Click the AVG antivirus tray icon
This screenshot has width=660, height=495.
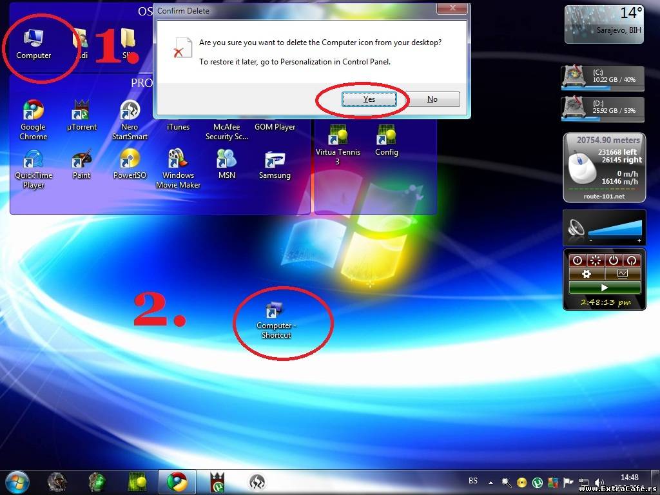pos(552,482)
